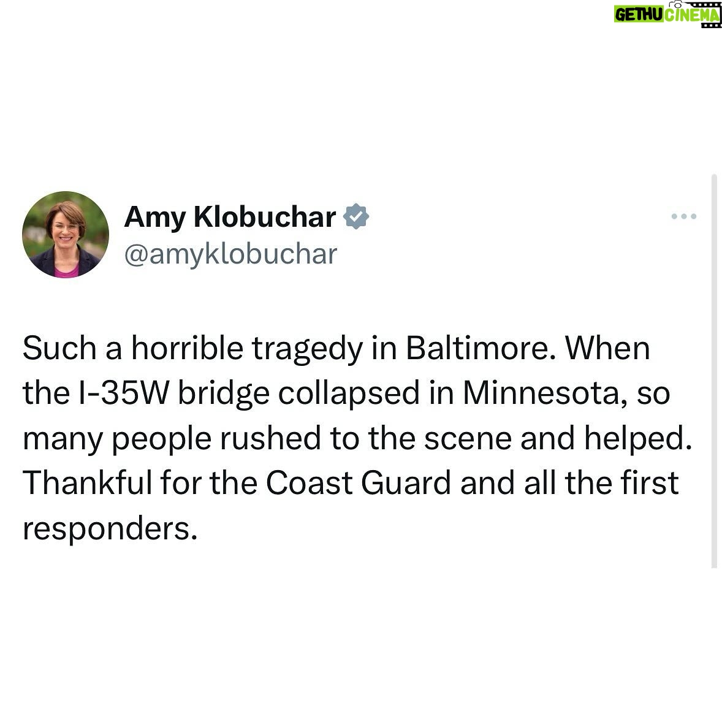
Task: Click the word responders in the last line
Action: tap(110, 529)
